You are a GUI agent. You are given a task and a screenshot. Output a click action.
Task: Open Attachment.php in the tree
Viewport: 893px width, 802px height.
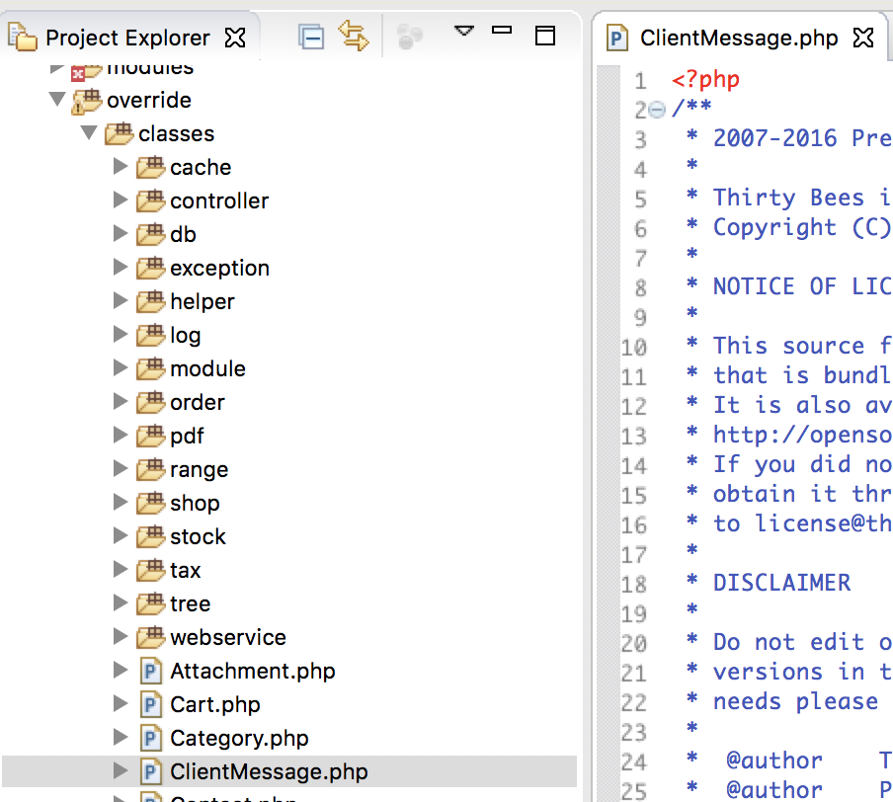[x=252, y=672]
